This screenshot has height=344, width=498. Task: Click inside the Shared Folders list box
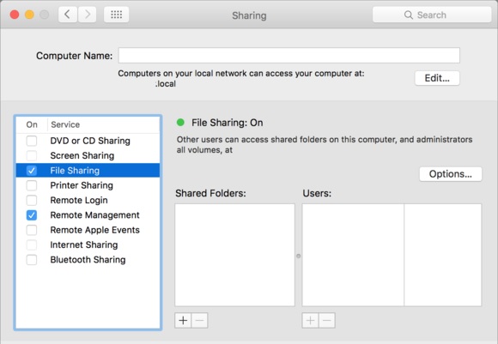click(234, 255)
